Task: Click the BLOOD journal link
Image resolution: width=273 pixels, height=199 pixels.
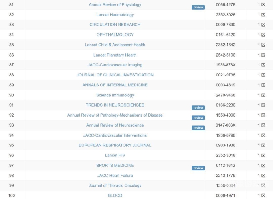Action: click(x=115, y=195)
